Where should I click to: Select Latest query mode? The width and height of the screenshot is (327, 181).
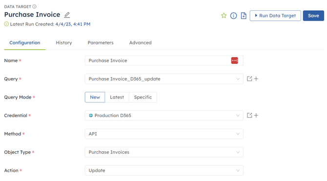(117, 97)
